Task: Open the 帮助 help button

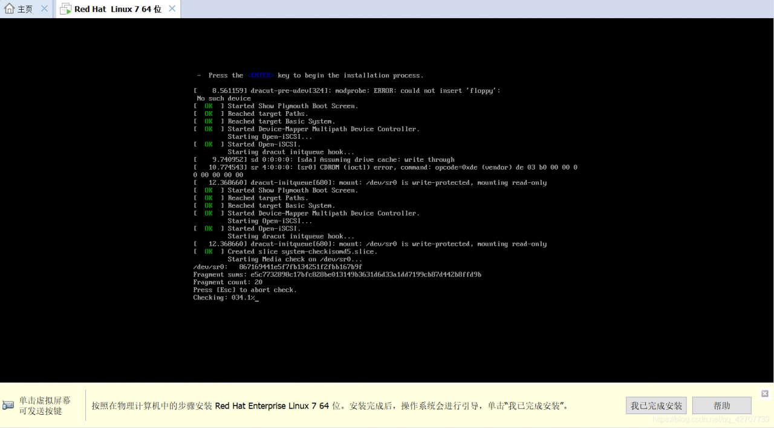Action: point(722,406)
